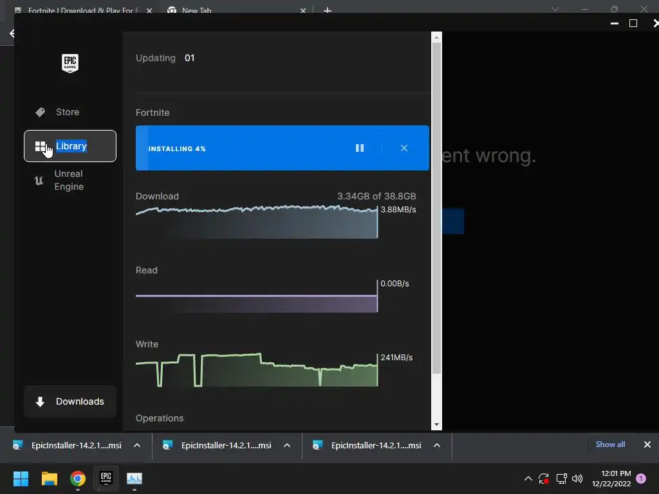Open File Explorer from taskbar

[49, 479]
